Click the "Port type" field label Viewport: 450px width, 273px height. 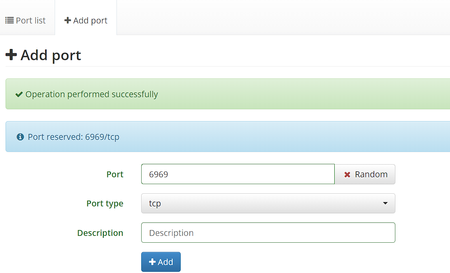105,203
